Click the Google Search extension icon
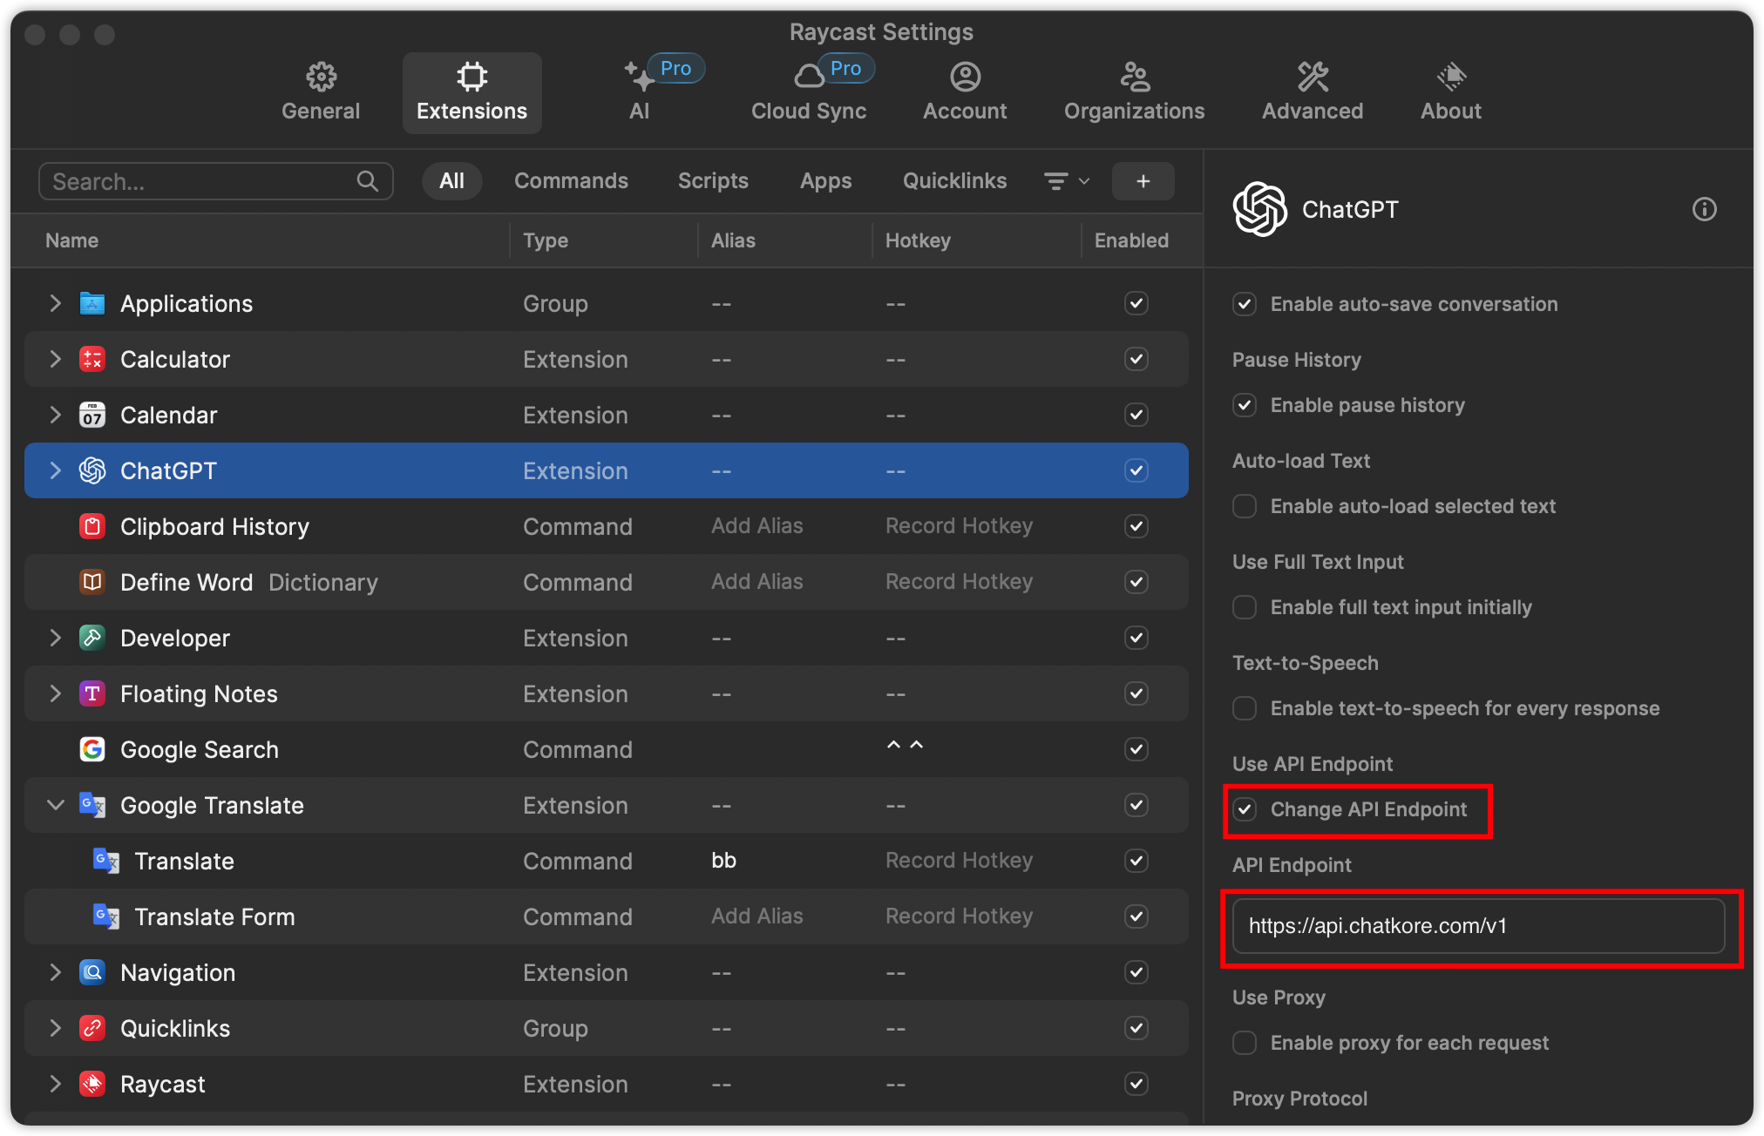Image resolution: width=1764 pixels, height=1136 pixels. (92, 749)
